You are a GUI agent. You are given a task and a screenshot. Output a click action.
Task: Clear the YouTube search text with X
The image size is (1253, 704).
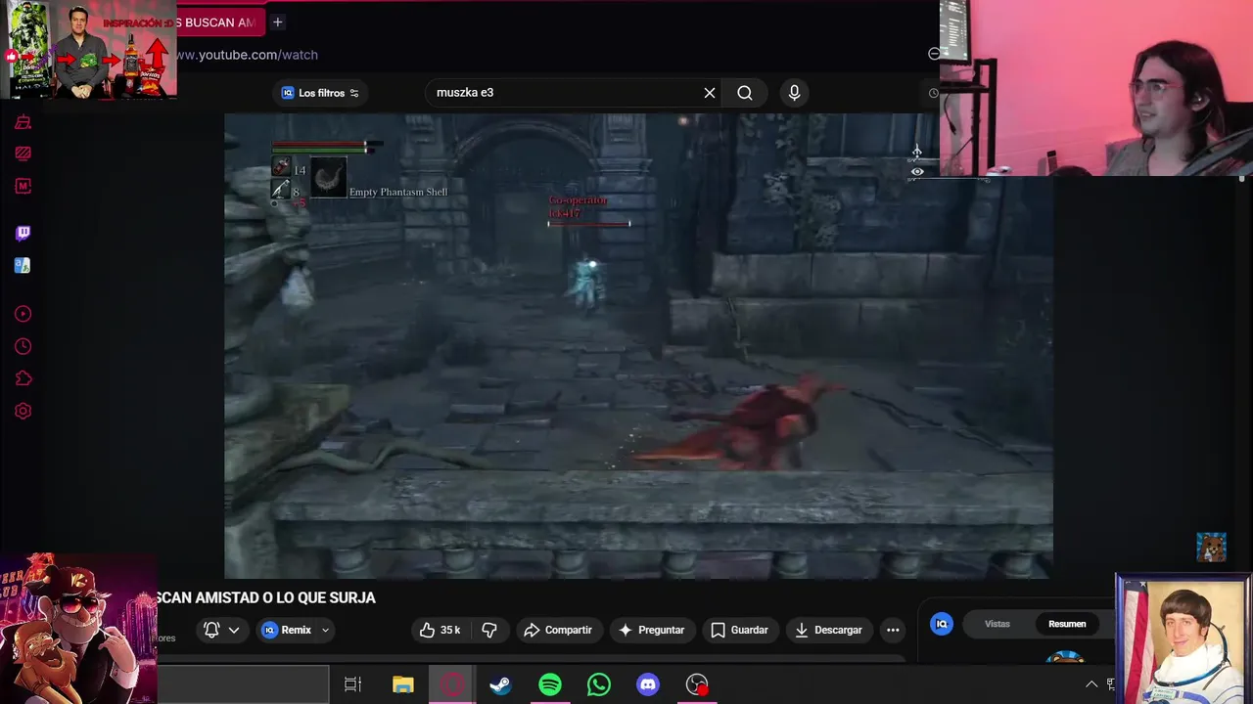tap(710, 93)
